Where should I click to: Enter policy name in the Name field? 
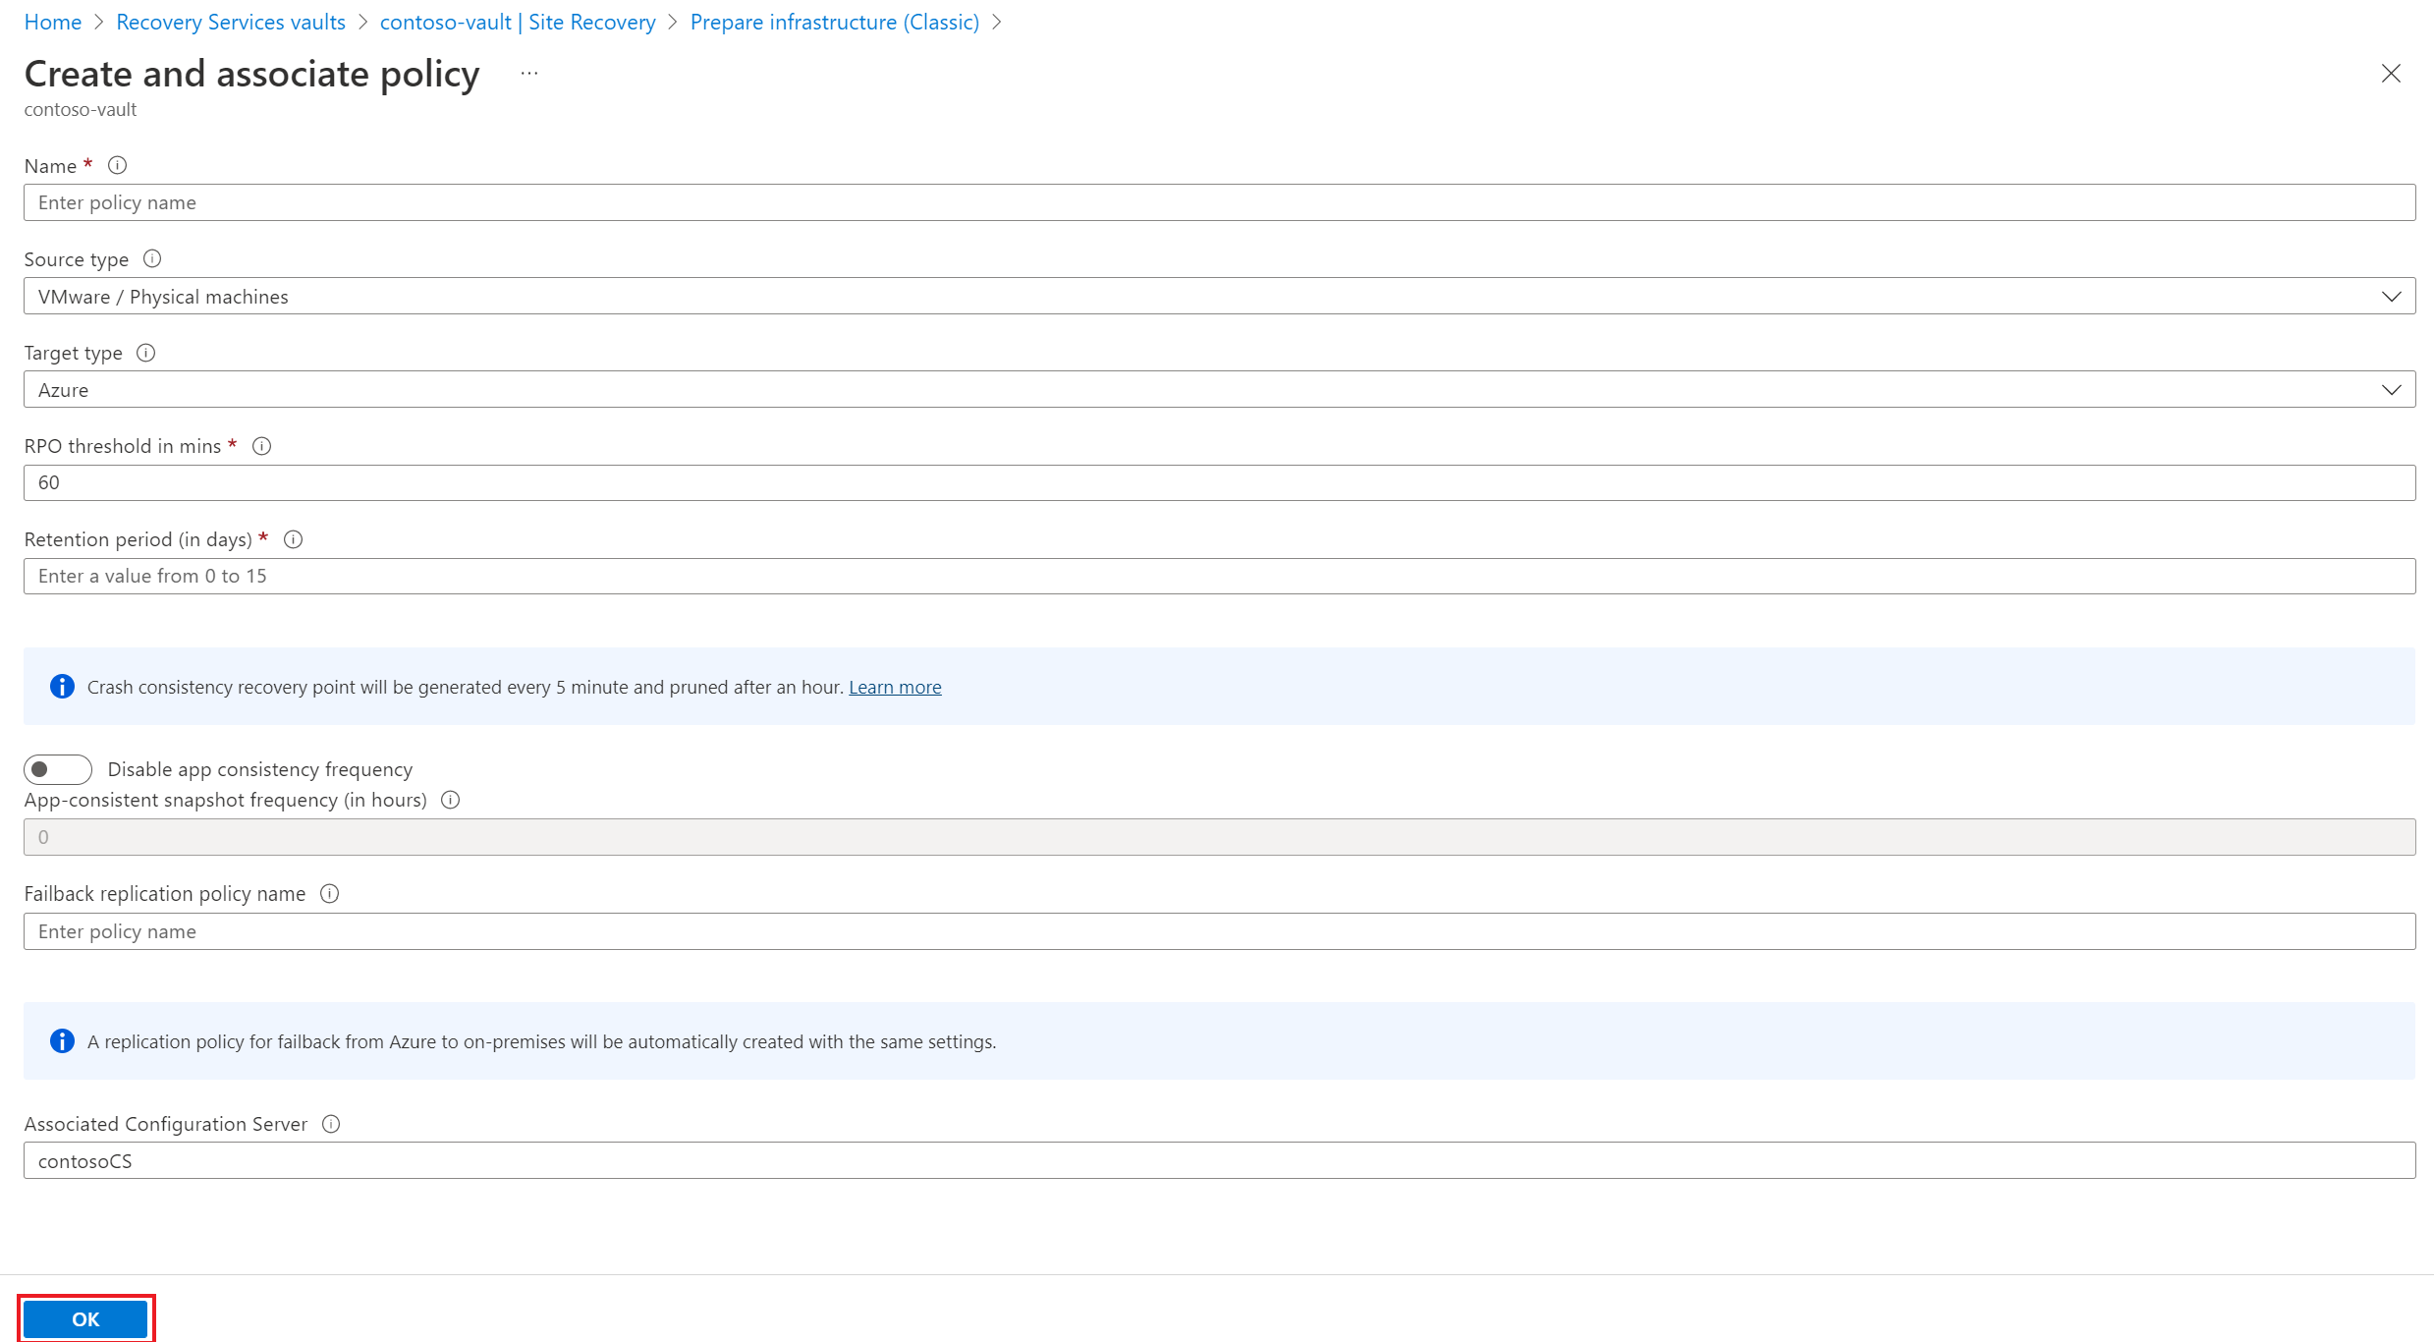click(1216, 201)
